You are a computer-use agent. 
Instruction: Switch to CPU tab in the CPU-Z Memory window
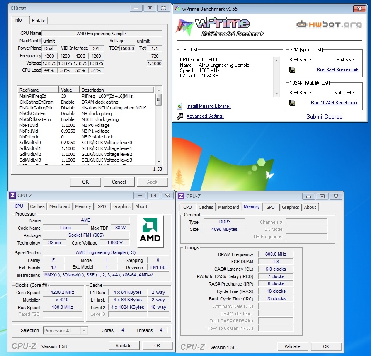click(x=187, y=207)
